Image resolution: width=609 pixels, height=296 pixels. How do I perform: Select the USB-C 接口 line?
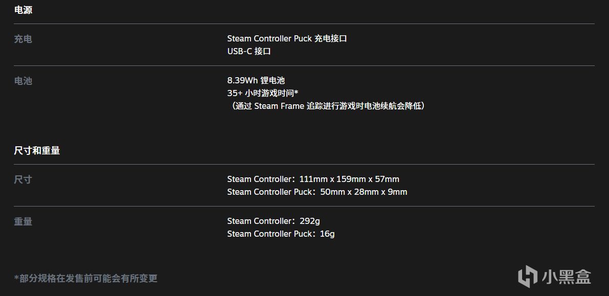coord(249,52)
